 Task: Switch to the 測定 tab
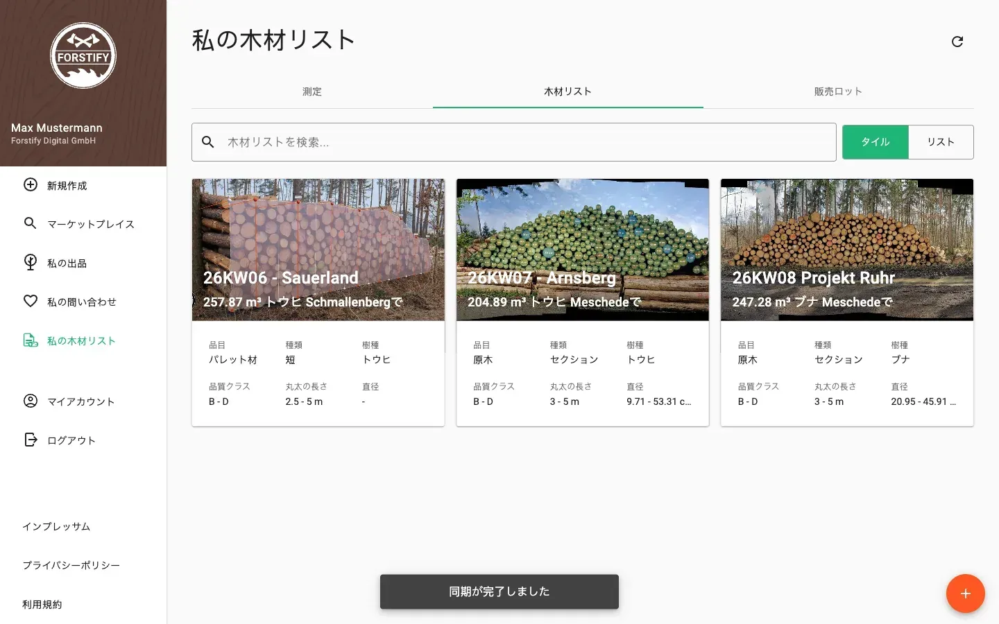click(x=312, y=92)
